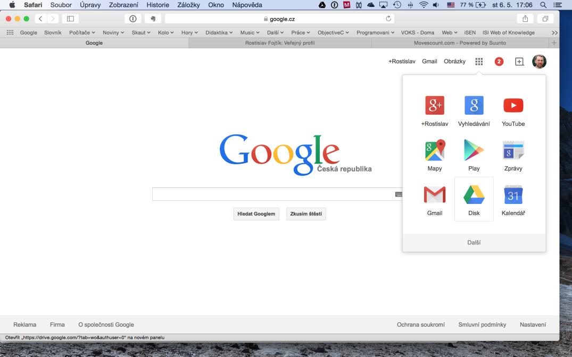Open Zobrazení menu
572x357 pixels.
(123, 5)
